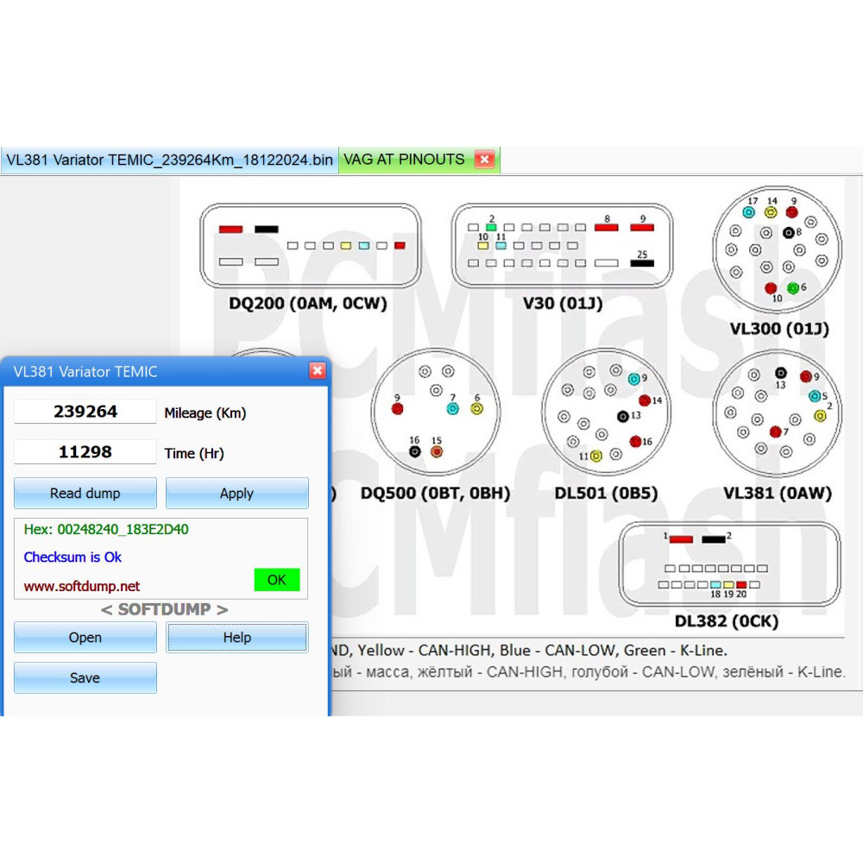Image resolution: width=863 pixels, height=863 pixels.
Task: Click the DL382 (0CK) label
Action: [x=727, y=620]
